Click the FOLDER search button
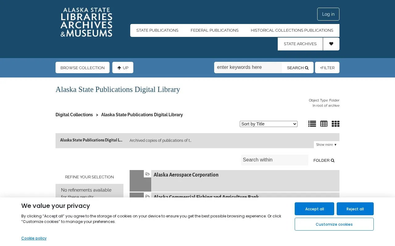The image size is (395, 246). [324, 160]
